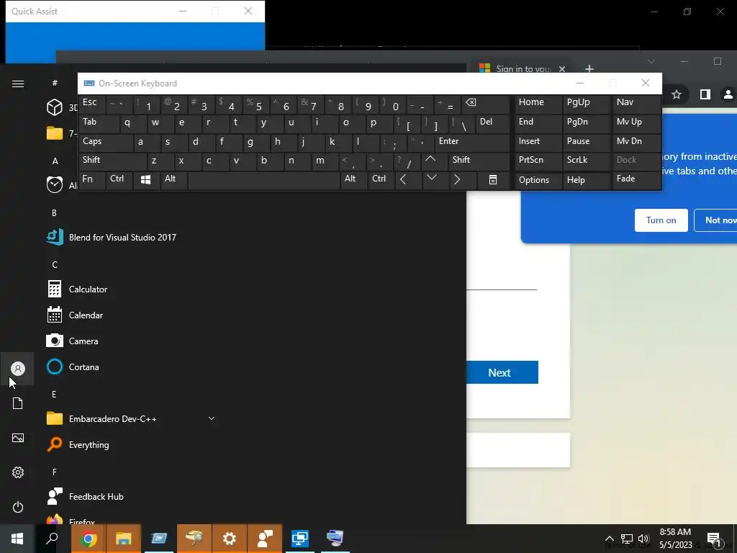Image resolution: width=737 pixels, height=553 pixels.
Task: Open the volume icon in system tray
Action: [x=644, y=539]
